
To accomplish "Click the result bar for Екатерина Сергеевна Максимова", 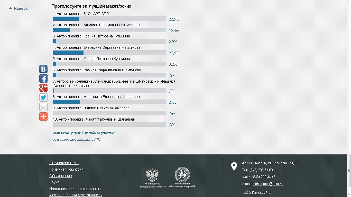I will tap(109, 53).
